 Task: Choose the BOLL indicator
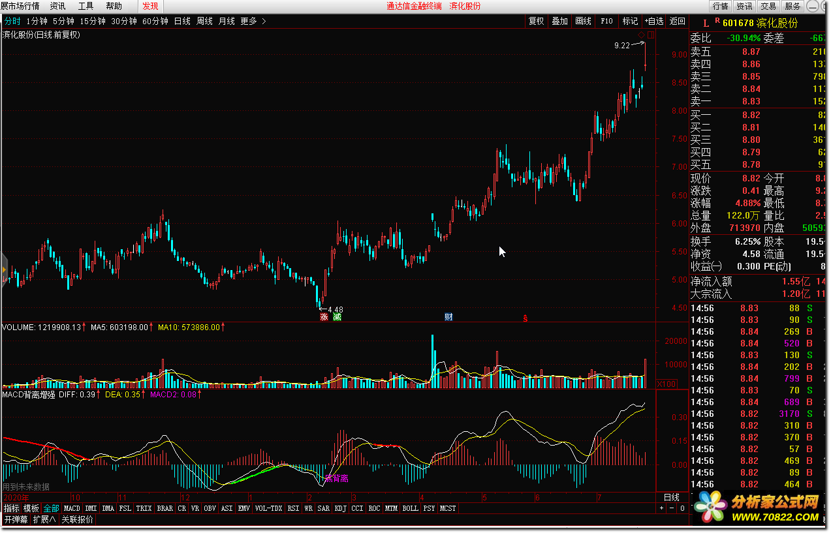coord(410,508)
